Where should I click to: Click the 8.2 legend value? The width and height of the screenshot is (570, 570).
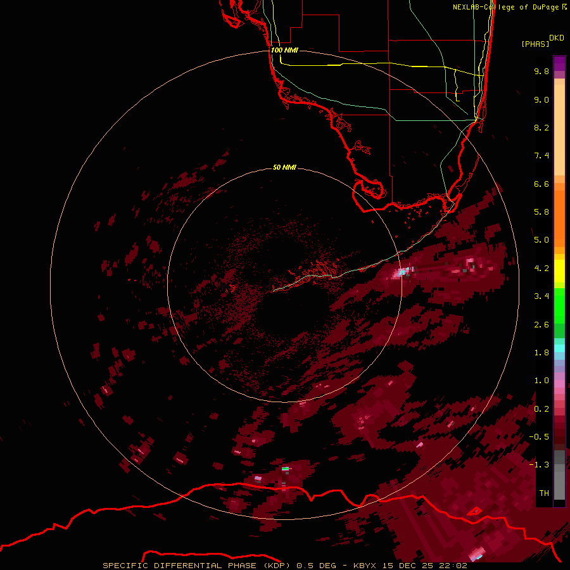click(x=541, y=127)
